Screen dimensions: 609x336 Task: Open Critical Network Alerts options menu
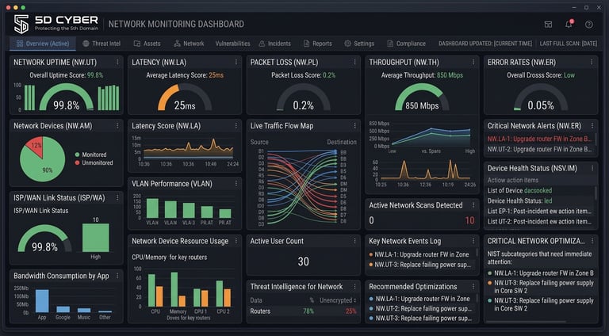(592, 126)
